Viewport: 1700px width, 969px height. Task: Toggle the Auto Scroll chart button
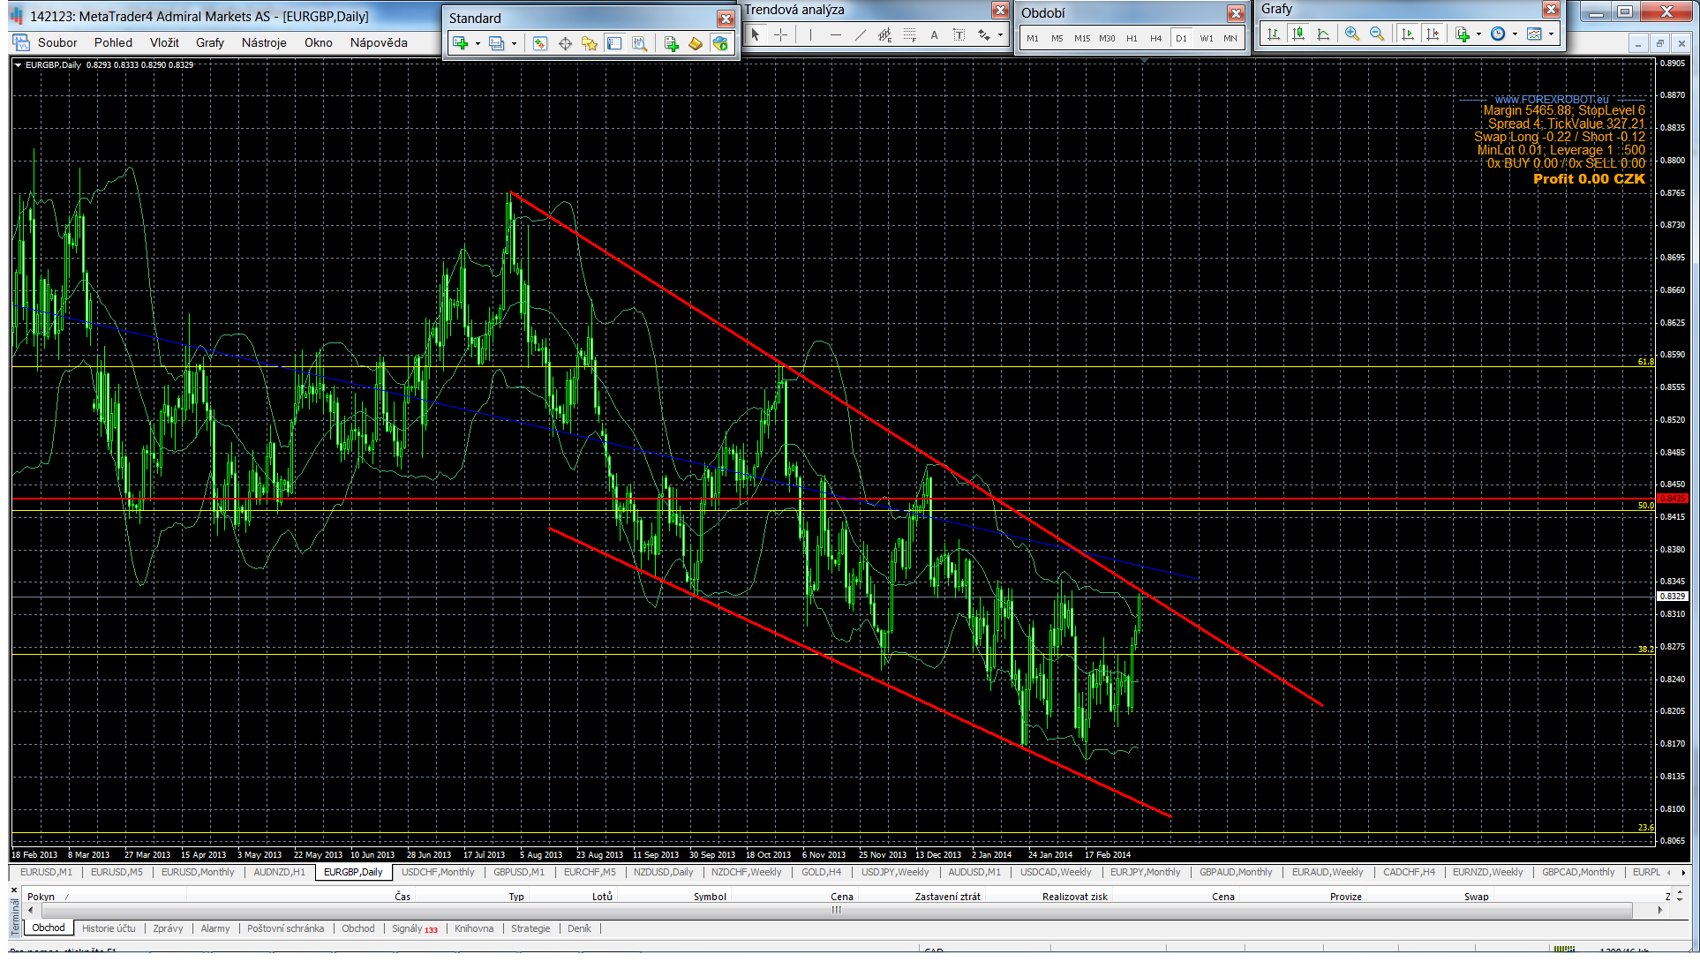pos(1408,34)
